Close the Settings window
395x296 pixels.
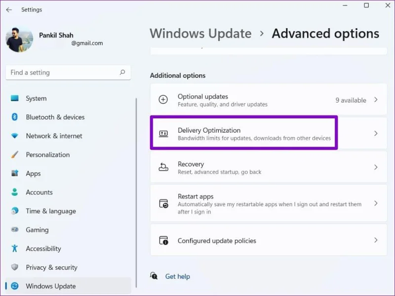point(388,5)
